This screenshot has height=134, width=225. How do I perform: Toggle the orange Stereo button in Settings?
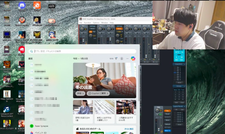(119, 29)
